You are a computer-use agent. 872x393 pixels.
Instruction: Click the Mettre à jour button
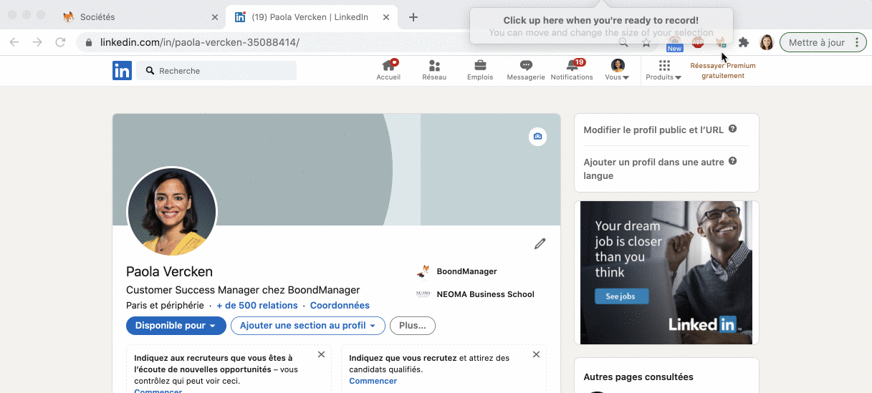pyautogui.click(x=817, y=42)
